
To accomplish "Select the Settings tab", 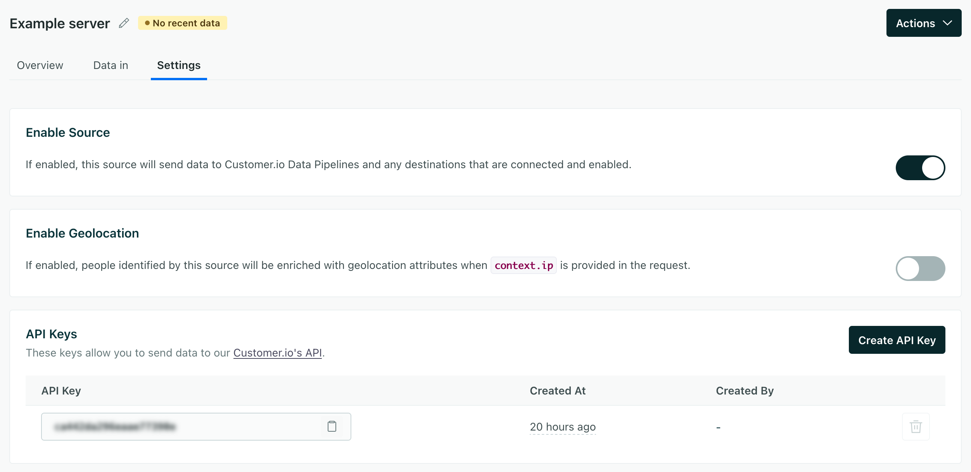I will 179,65.
